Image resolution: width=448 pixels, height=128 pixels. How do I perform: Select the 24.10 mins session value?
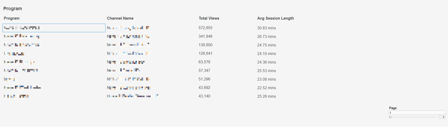click(267, 54)
